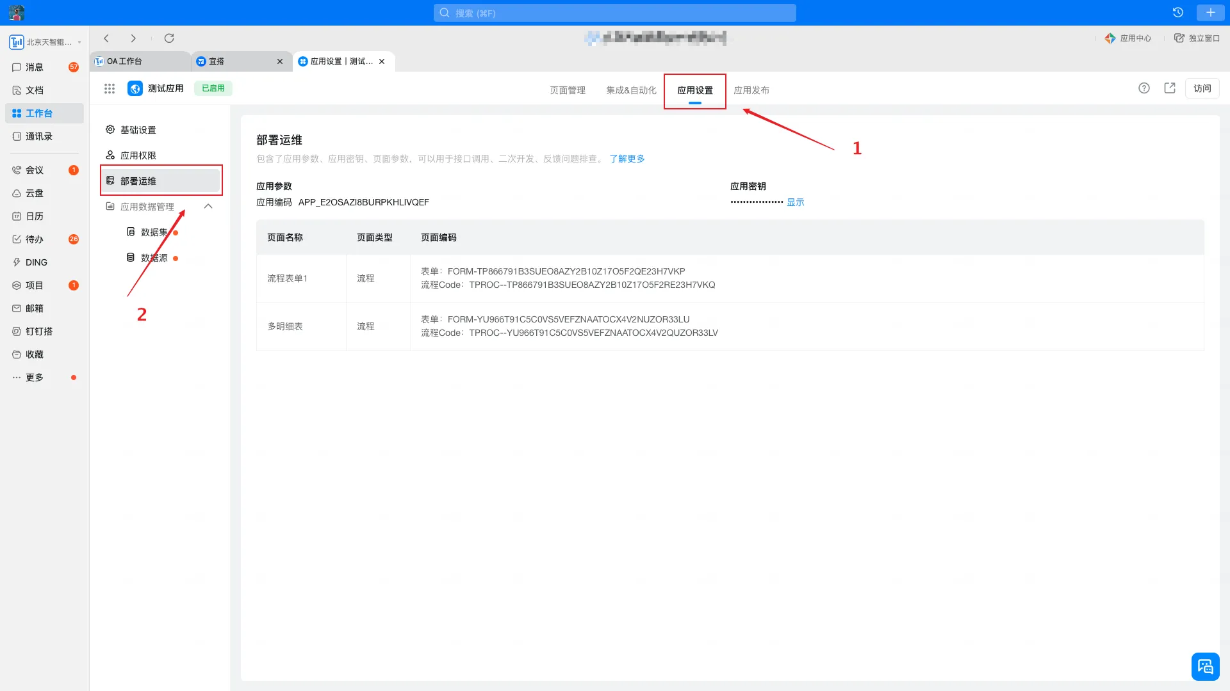The width and height of the screenshot is (1230, 691).
Task: Collapse the 应用数据管理 section chevron
Action: click(208, 207)
